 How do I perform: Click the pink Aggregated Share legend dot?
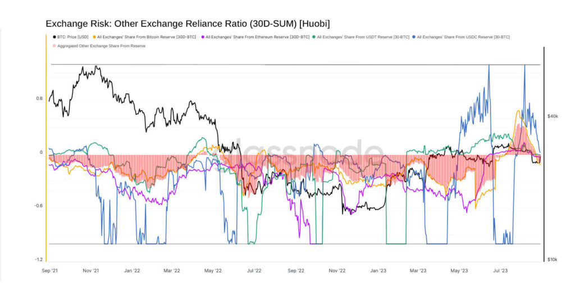(x=54, y=46)
